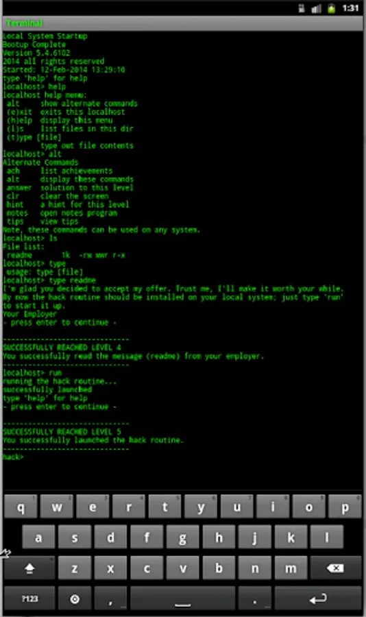The image size is (366, 617).
Task: Tap the 1:31 clock in the status bar
Action: click(x=350, y=8)
